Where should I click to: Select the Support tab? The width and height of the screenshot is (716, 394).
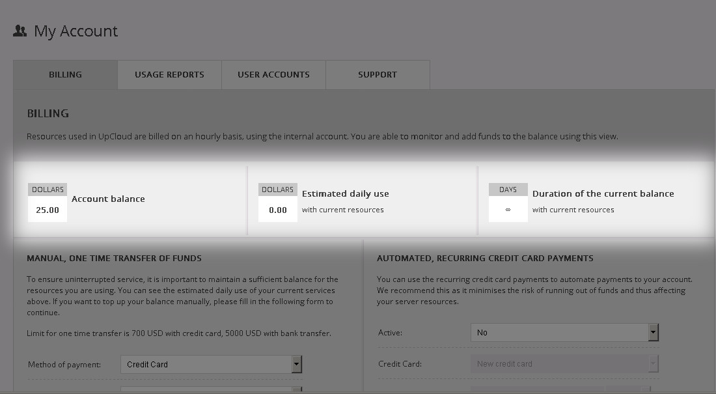[x=378, y=75]
